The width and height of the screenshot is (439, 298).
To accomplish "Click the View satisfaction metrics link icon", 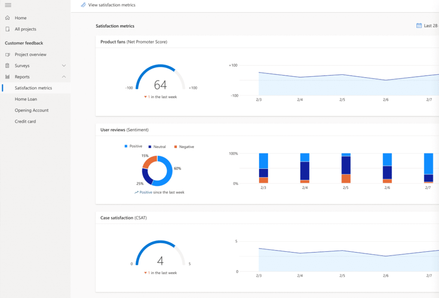I will pyautogui.click(x=83, y=5).
